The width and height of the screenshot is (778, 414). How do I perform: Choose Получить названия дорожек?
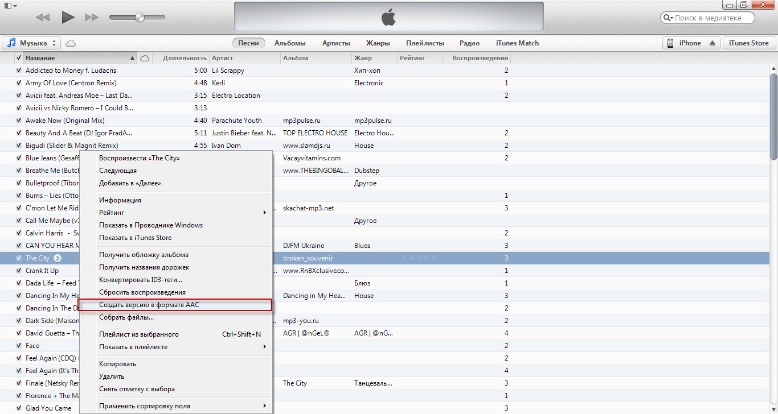pyautogui.click(x=176, y=267)
